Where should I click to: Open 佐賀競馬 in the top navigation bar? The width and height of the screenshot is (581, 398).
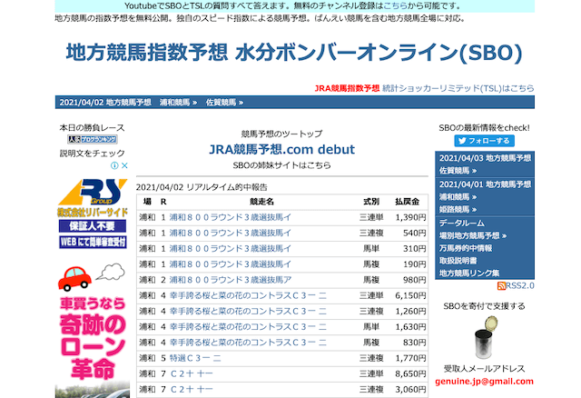pyautogui.click(x=224, y=103)
